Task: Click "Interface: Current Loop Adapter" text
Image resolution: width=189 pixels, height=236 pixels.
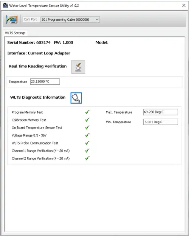Action: [39, 53]
